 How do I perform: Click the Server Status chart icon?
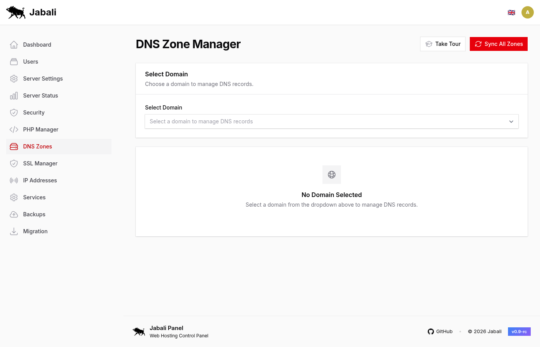(x=14, y=96)
